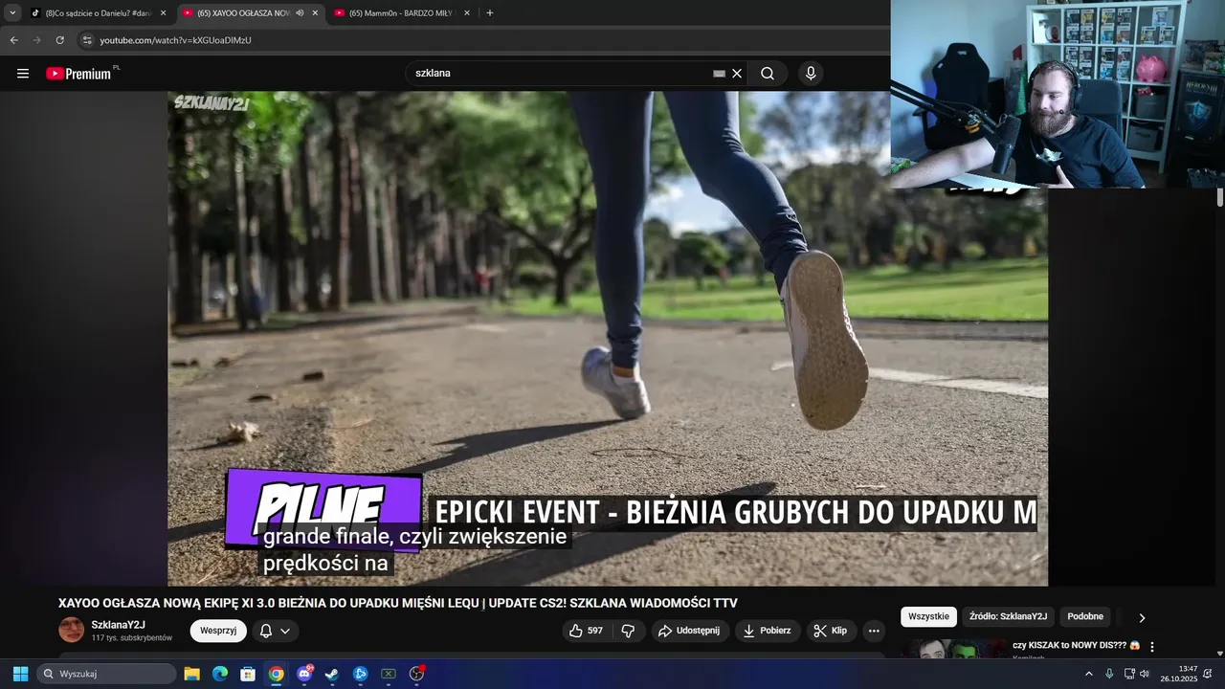Click the scrollbar down arrow
1225x689 pixels.
point(1220,655)
